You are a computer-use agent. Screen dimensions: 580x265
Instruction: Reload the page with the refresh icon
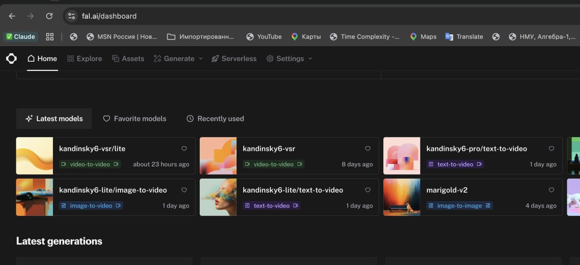(49, 16)
